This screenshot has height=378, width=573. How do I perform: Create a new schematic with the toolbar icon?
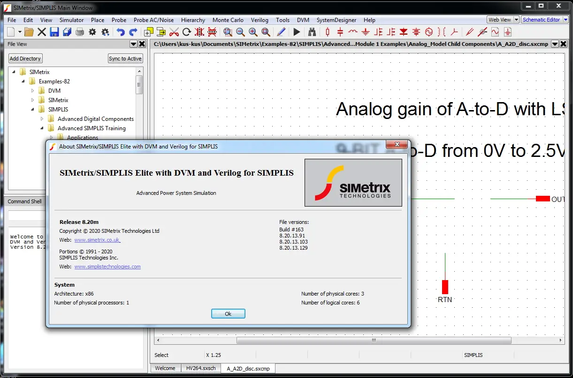point(11,32)
